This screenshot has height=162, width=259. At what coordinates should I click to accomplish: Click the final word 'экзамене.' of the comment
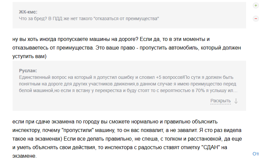pos(24,156)
